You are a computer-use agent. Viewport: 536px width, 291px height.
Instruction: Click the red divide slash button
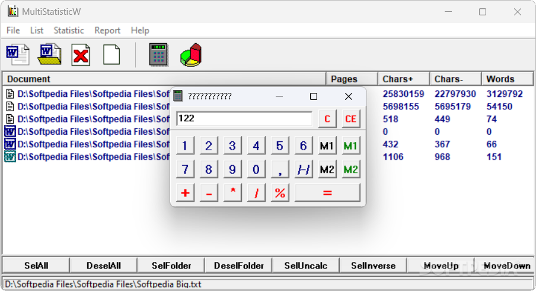(256, 193)
